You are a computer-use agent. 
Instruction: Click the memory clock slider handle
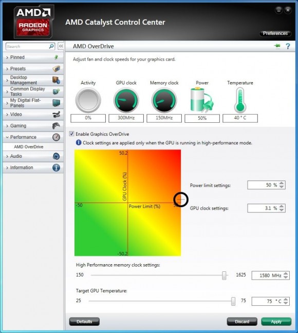click(x=224, y=275)
